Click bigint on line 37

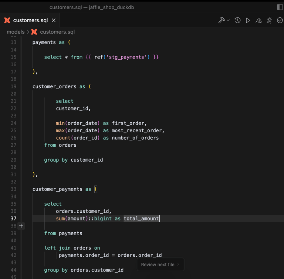103,218
